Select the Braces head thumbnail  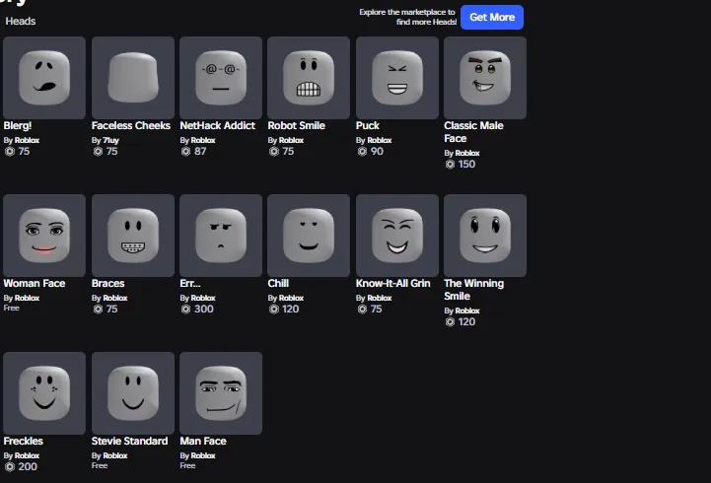133,236
